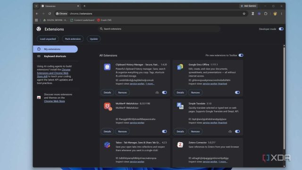Click the Simple Translate extension icon
Viewport: 302px width, 170px height.
tap(180, 106)
